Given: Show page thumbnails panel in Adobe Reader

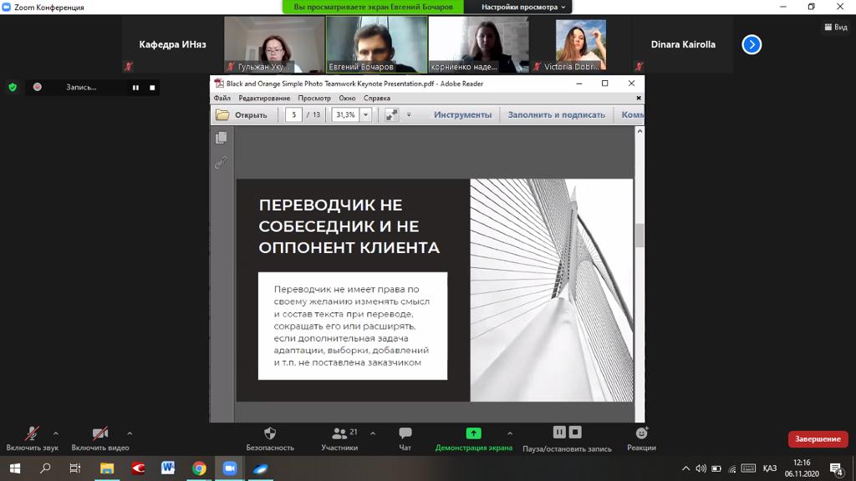Looking at the screenshot, I should tap(222, 138).
